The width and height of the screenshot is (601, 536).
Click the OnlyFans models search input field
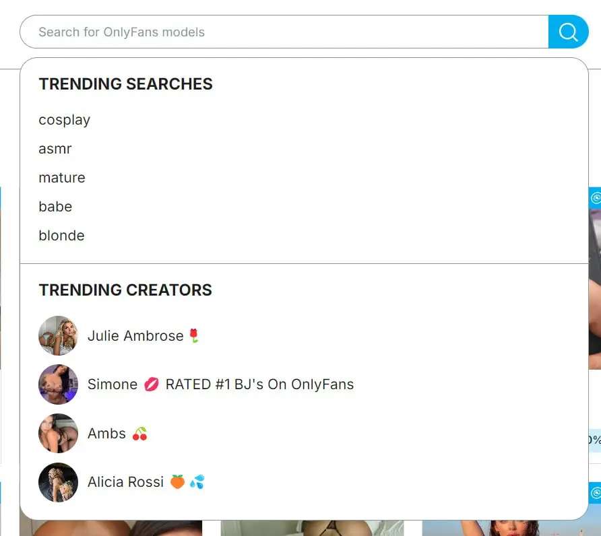pyautogui.click(x=283, y=32)
